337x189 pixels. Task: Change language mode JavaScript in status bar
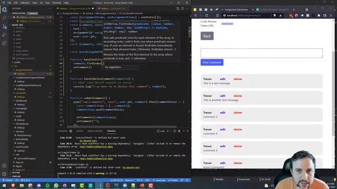click(160, 180)
